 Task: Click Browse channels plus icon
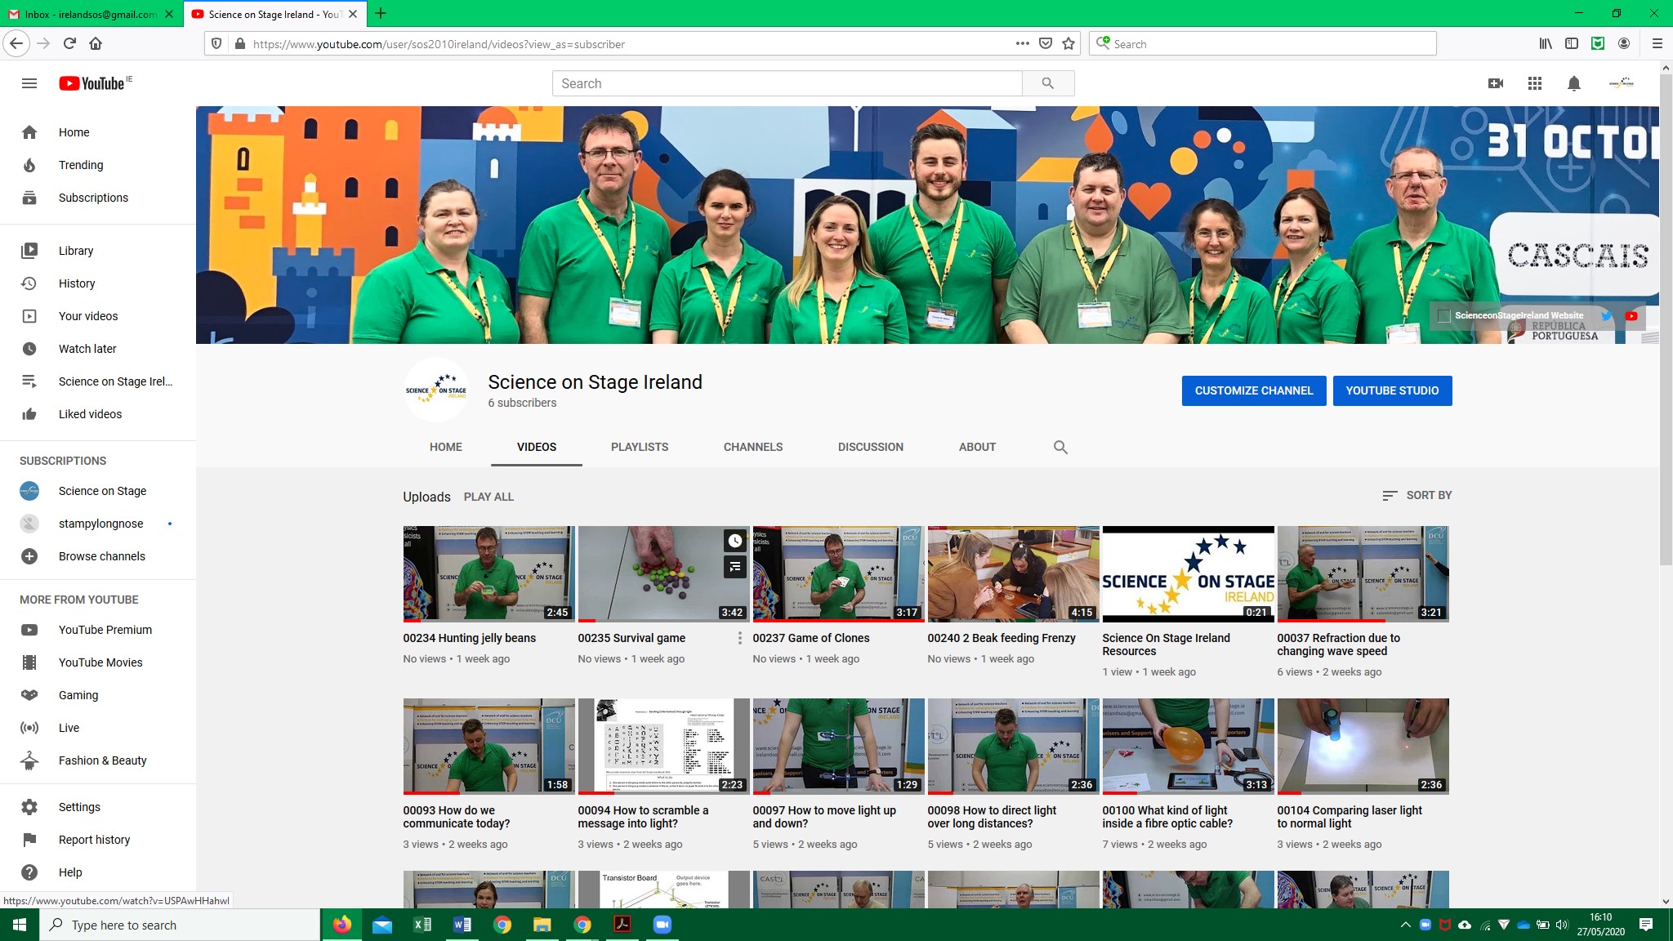point(29,556)
